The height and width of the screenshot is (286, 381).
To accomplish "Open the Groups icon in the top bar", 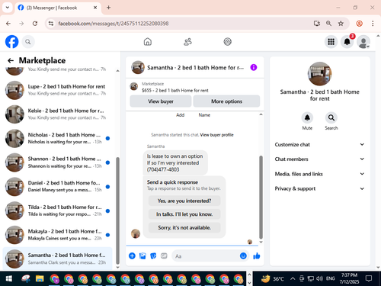I will tap(227, 42).
